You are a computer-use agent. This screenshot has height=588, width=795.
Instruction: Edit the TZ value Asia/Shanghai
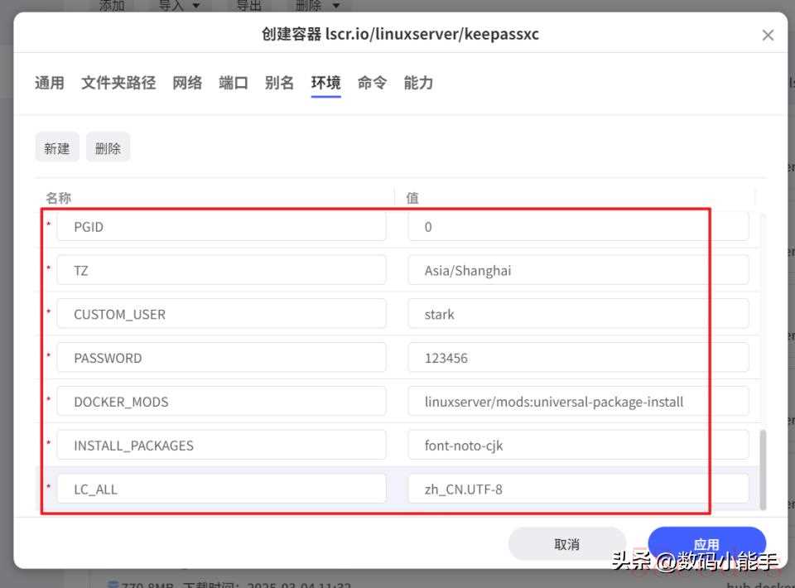pos(578,271)
